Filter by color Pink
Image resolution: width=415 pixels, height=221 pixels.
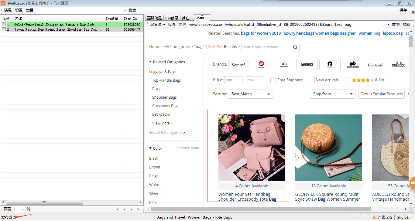pos(153,202)
